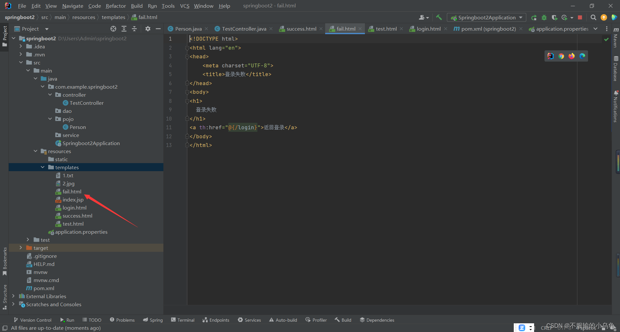This screenshot has width=620, height=332.
Task: Click the templates breadcrumb in navigation bar
Action: click(x=113, y=17)
